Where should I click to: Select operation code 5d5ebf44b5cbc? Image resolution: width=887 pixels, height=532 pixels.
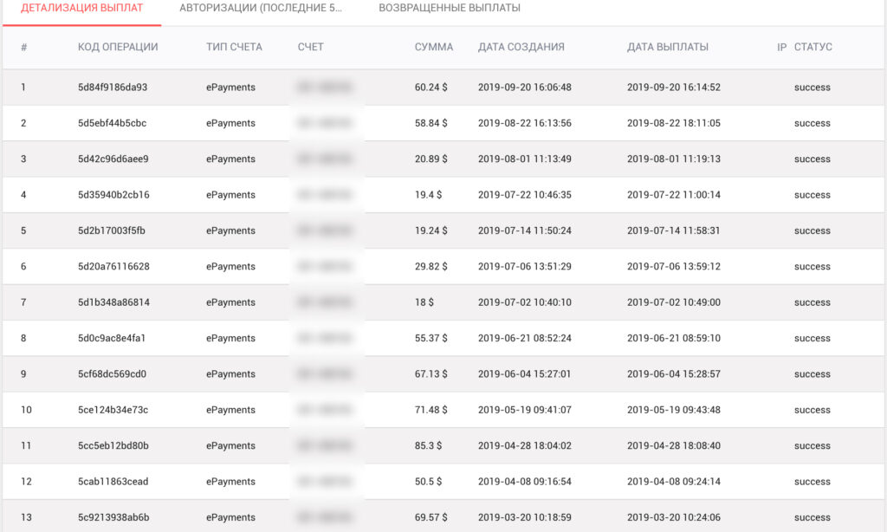pyautogui.click(x=112, y=123)
